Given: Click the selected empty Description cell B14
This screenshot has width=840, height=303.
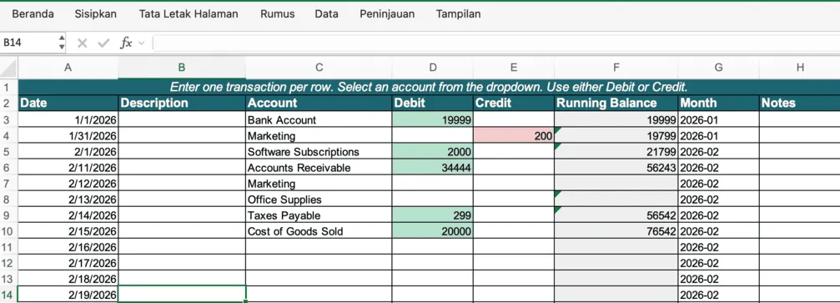Looking at the screenshot, I should pos(182,295).
